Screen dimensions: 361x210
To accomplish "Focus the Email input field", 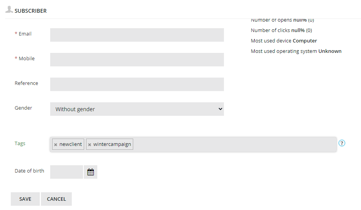I will click(137, 35).
